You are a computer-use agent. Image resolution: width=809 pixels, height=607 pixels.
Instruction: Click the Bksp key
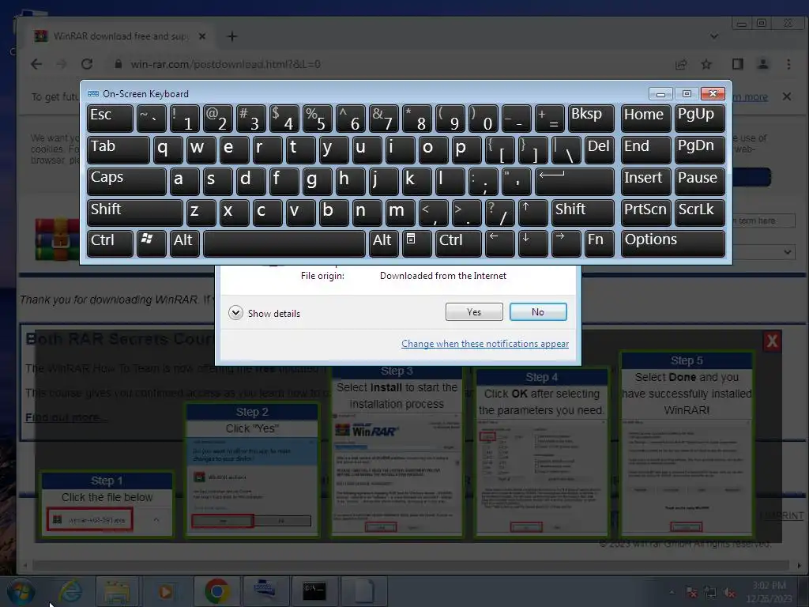[x=591, y=119]
